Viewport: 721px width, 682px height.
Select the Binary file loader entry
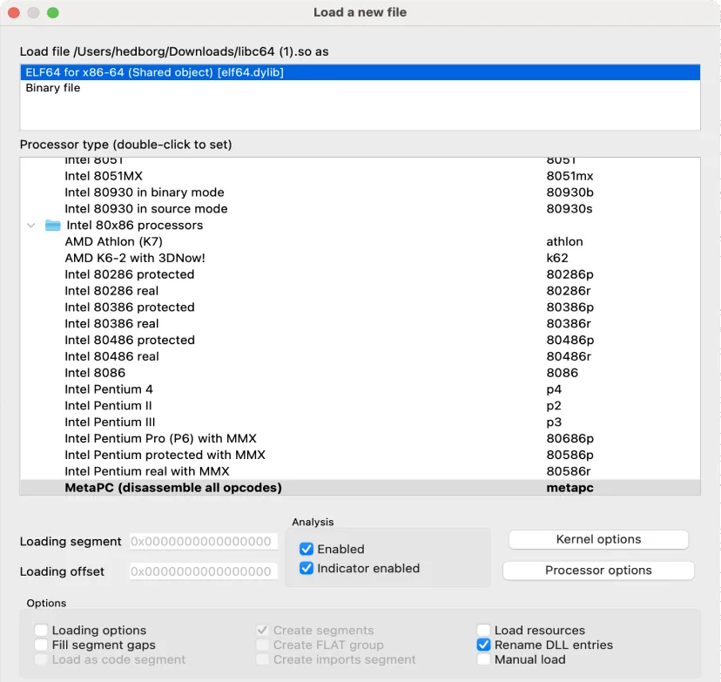pos(360,88)
